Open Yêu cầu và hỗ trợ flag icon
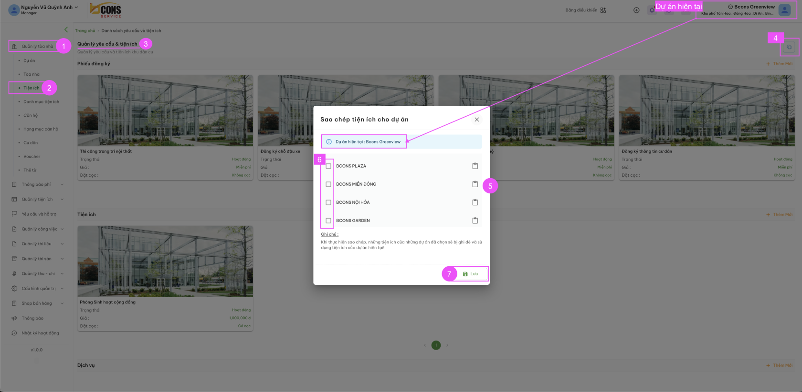This screenshot has width=802, height=392. (14, 214)
